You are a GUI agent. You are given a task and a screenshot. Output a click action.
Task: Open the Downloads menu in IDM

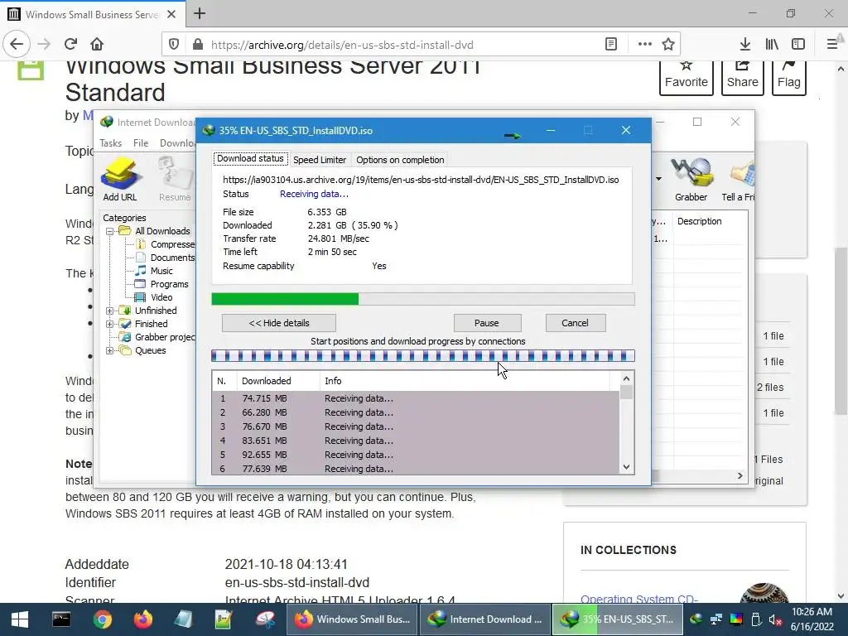pos(177,142)
